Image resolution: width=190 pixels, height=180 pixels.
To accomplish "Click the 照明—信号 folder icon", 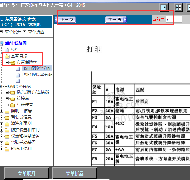I will (x=7, y=111).
